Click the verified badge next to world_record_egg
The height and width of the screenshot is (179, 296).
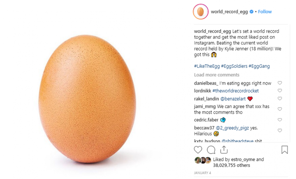(252, 11)
